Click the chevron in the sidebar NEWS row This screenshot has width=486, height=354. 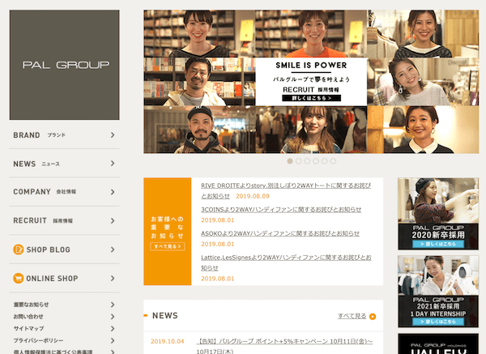(113, 164)
